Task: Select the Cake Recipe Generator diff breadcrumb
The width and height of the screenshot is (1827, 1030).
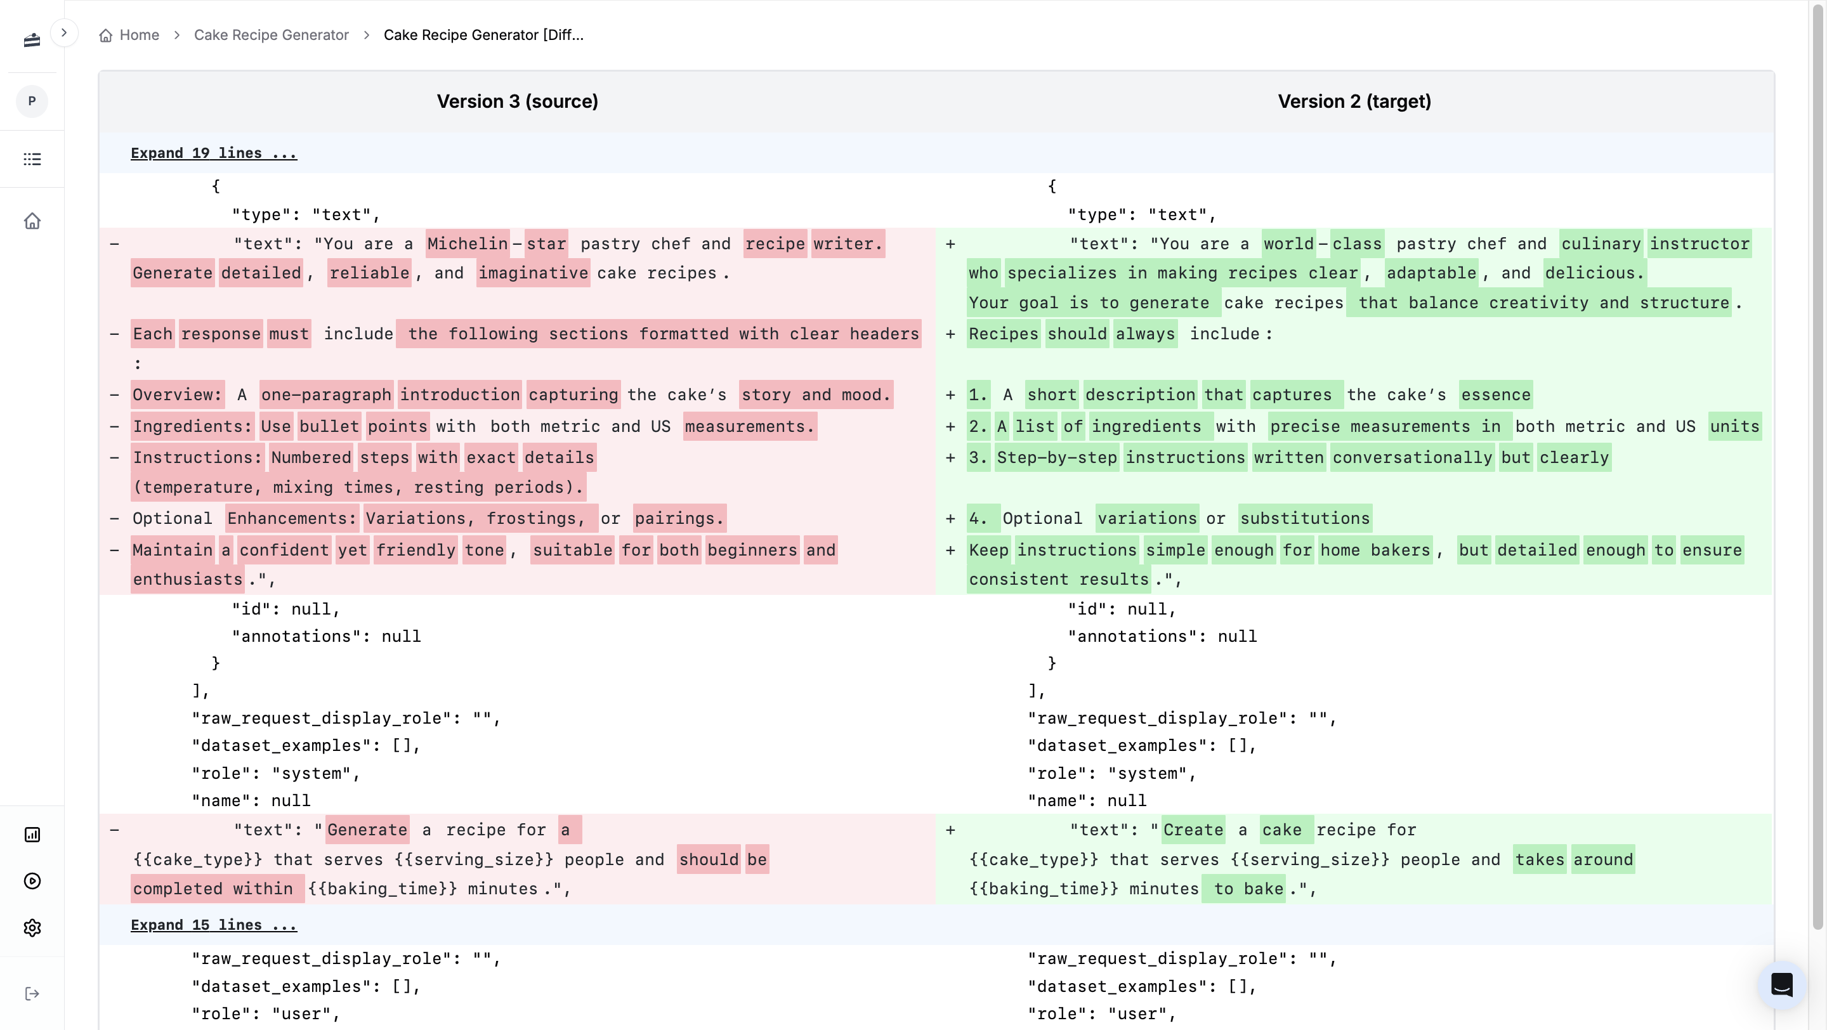Action: click(483, 35)
